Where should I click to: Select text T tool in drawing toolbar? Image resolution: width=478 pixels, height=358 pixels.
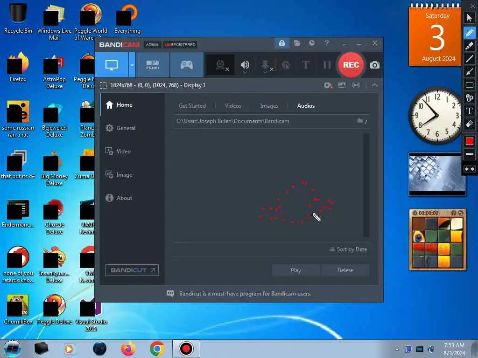470,111
